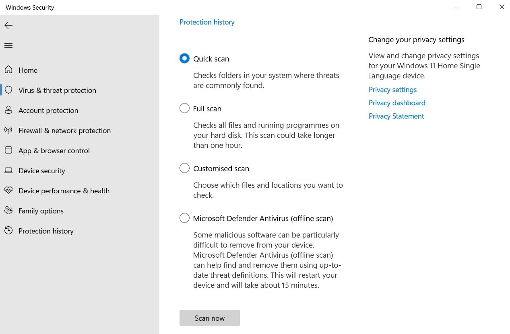510x334 pixels.
Task: Click the Account protection person icon
Action: [x=8, y=110]
